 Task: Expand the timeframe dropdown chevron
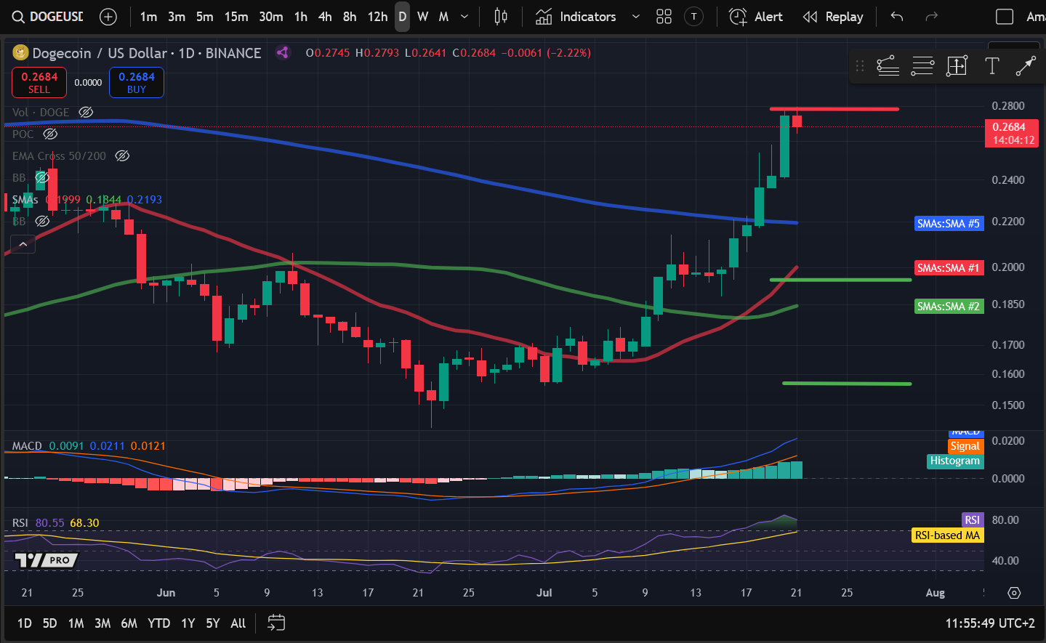coord(464,17)
